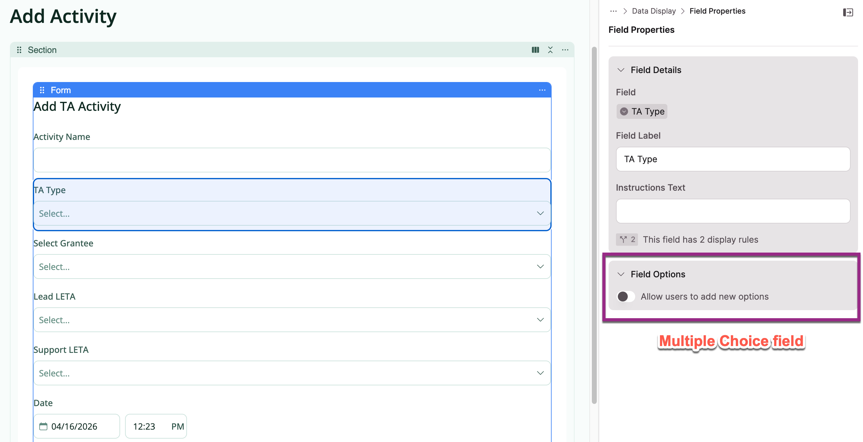
Task: Collapse the Field Options section
Action: [x=621, y=275]
